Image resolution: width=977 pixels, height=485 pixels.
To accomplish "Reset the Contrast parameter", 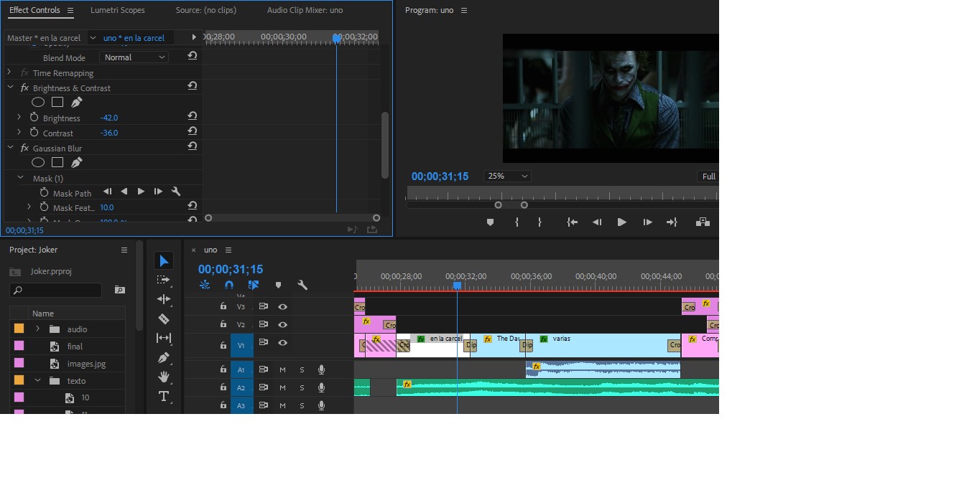I will [x=193, y=131].
